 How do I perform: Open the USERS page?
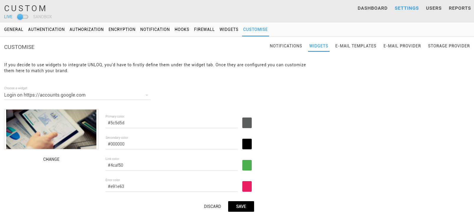pos(434,8)
